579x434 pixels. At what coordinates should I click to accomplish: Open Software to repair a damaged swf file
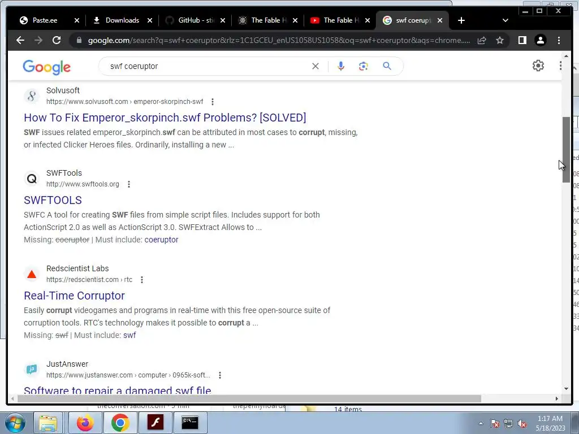[x=118, y=390]
